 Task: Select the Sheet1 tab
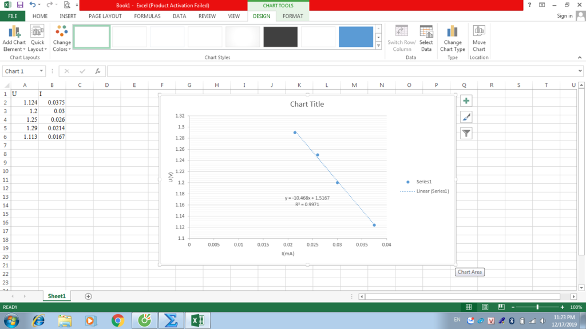coord(57,296)
